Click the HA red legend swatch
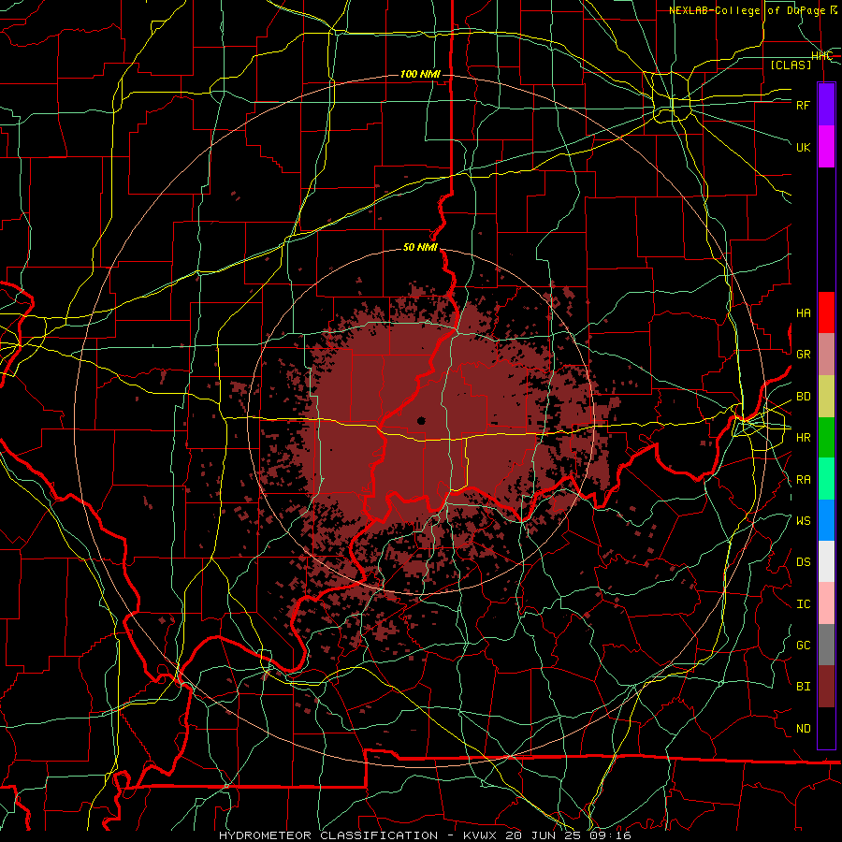The height and width of the screenshot is (842, 842). click(826, 312)
